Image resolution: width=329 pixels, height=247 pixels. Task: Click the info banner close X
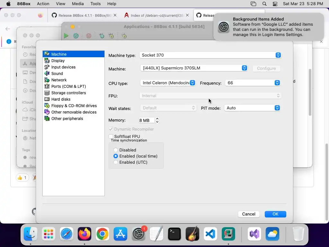[321, 41]
